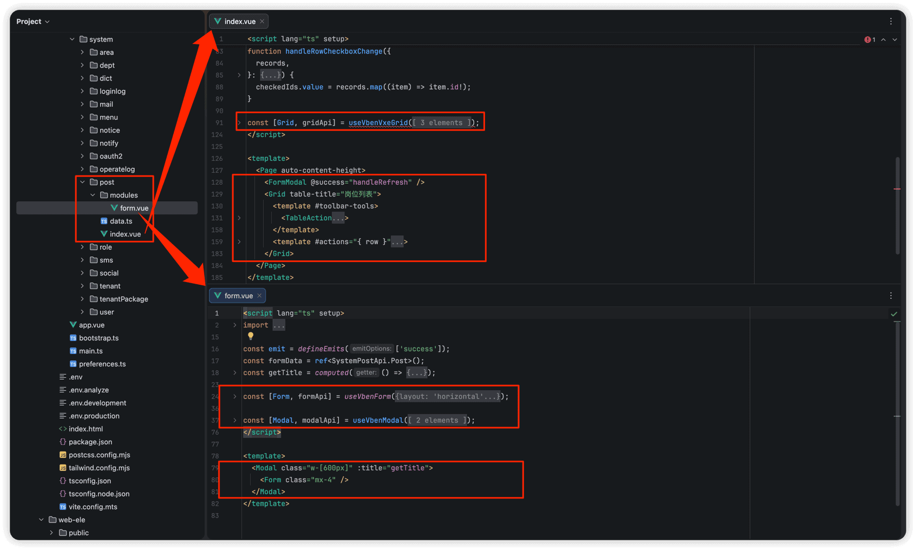916x550 pixels.
Task: Open app.vue Vue file icon
Action: [x=73, y=325]
